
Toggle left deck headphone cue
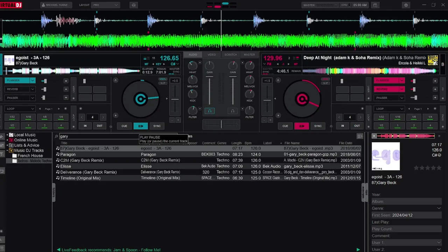tap(210, 111)
